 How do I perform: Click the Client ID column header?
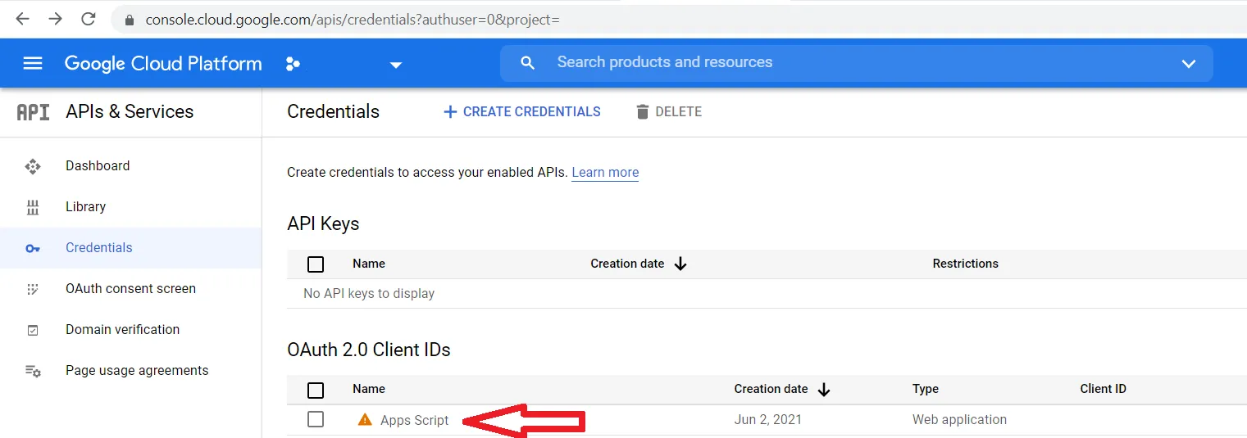[1103, 389]
